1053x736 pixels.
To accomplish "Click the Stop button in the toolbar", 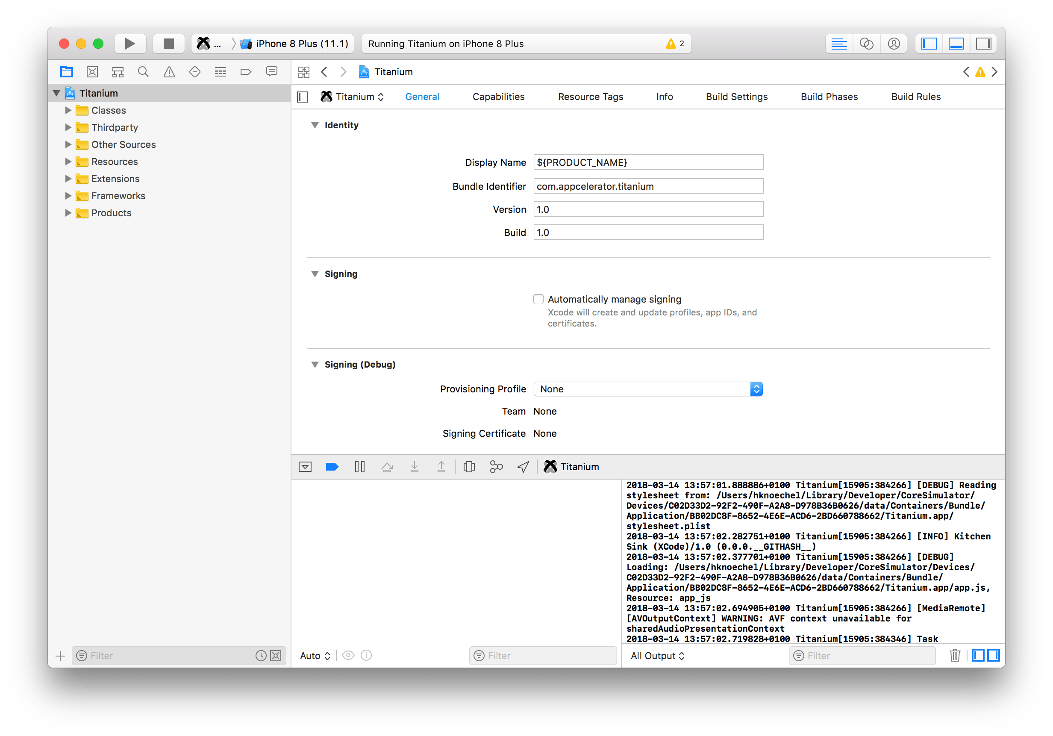I will (x=168, y=44).
